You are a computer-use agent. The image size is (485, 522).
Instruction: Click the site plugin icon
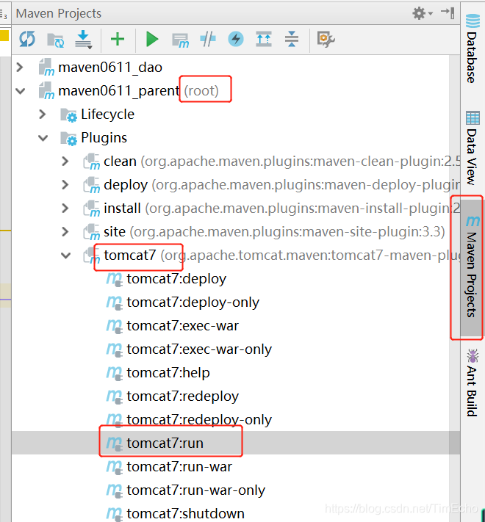coord(91,232)
